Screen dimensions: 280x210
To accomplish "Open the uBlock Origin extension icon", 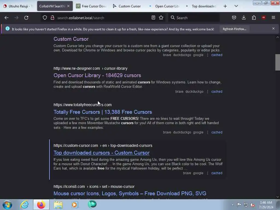I will (264, 17).
